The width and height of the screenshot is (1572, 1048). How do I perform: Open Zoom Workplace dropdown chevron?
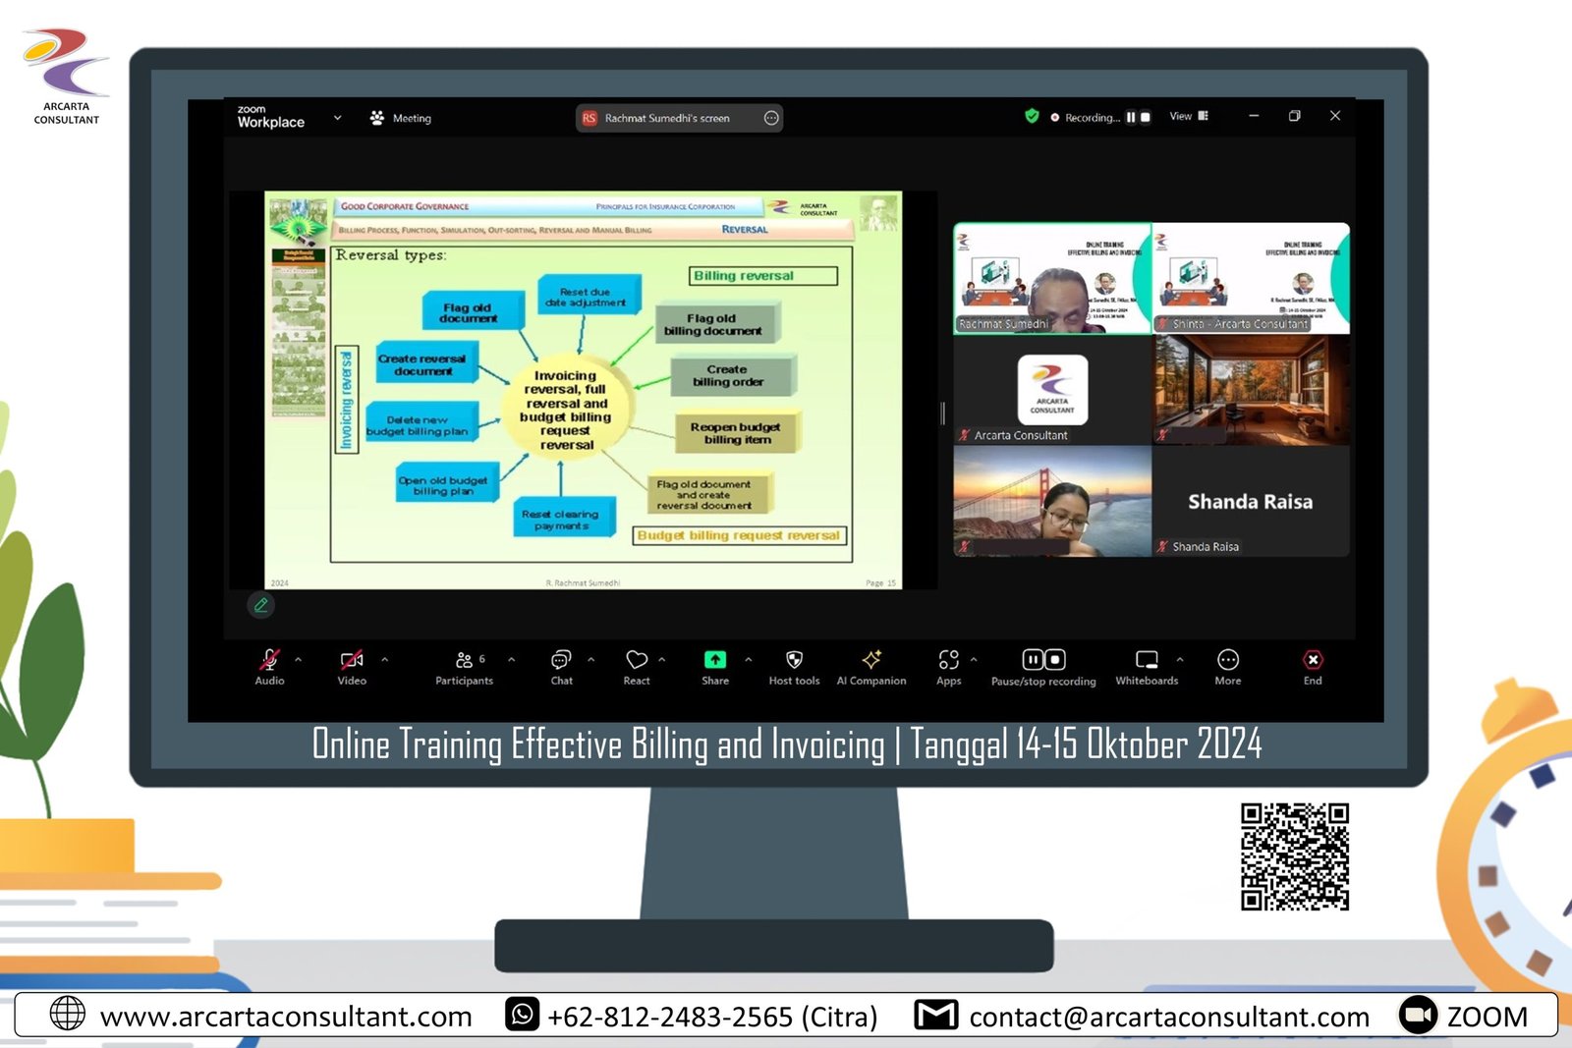tap(337, 118)
